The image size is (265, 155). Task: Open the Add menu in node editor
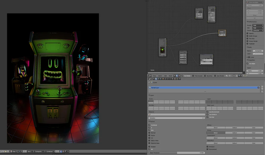point(165,76)
